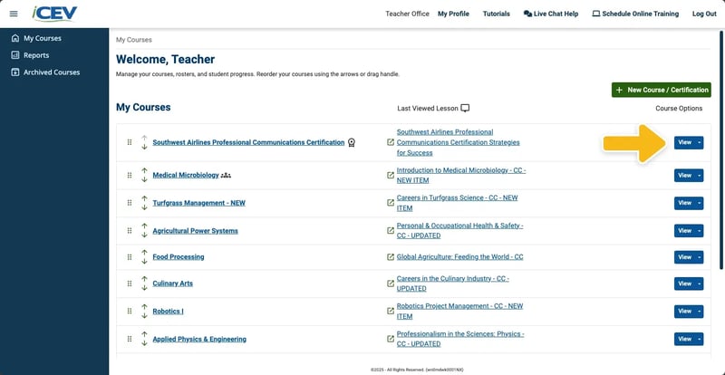Click View button for Southwest Airlines course
Viewport: 725px width, 375px height.
click(x=685, y=142)
